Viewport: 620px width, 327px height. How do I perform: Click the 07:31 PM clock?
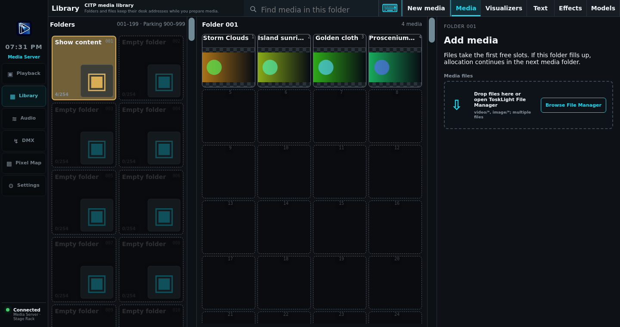click(x=24, y=47)
